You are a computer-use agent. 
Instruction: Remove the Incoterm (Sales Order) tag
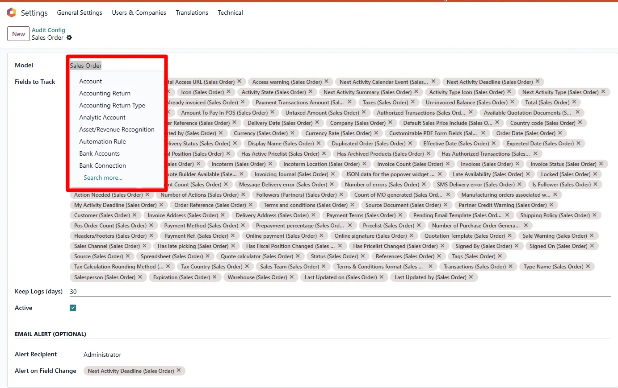pos(270,164)
